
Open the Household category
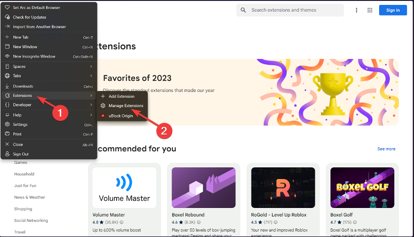[x=24, y=174]
